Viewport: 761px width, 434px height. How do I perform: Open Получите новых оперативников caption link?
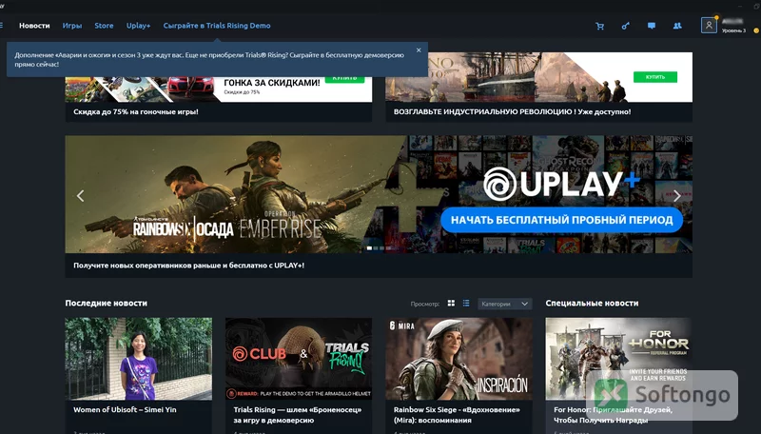pos(188,266)
